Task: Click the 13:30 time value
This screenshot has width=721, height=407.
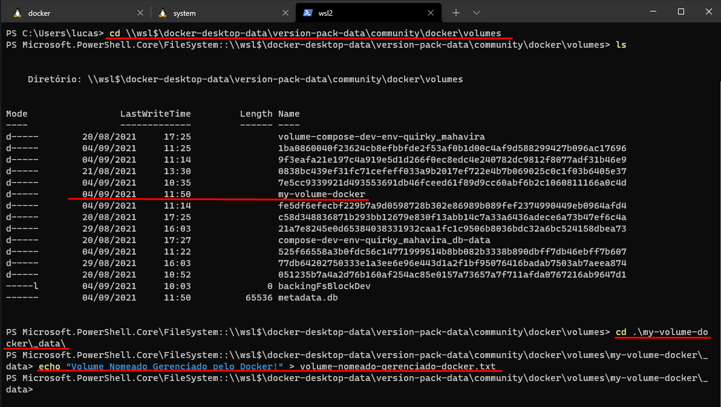Action: (177, 171)
